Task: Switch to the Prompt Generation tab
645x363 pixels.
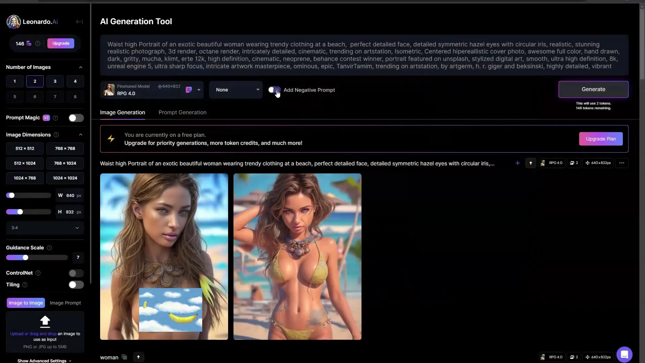Action: pos(182,112)
